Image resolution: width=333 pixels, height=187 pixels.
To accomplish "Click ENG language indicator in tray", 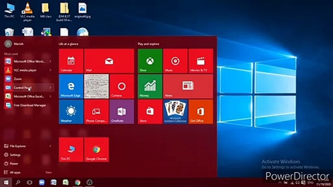I will pos(311,182).
